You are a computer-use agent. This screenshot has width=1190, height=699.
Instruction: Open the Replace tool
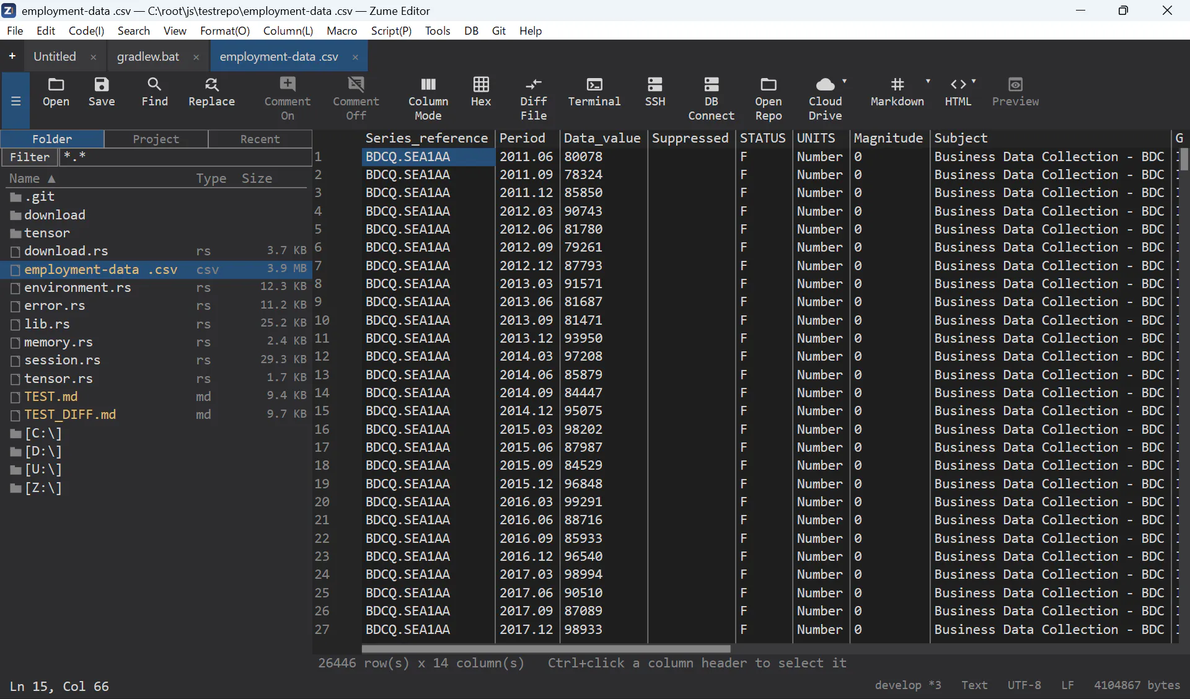(211, 92)
